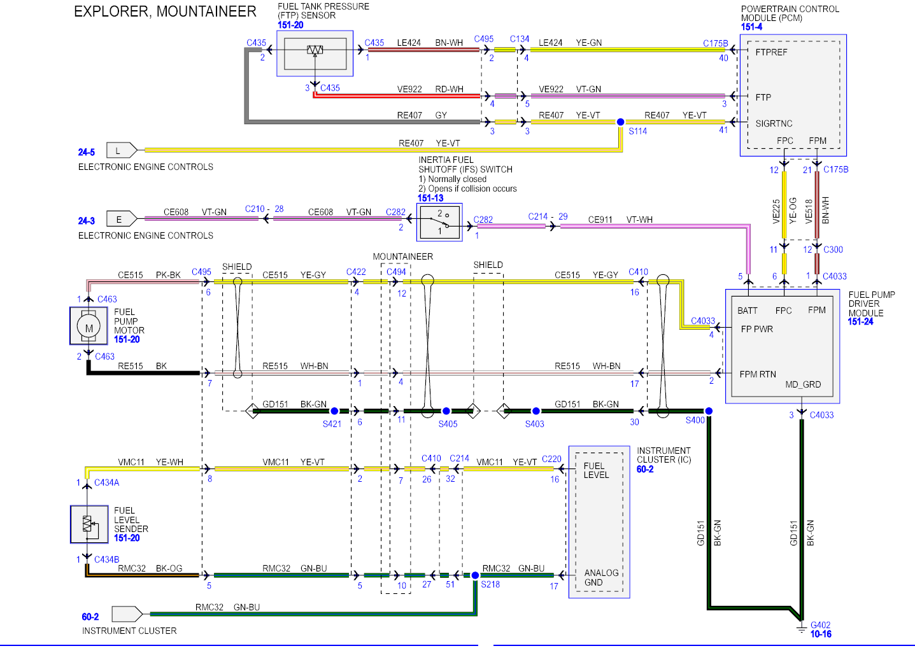The height and width of the screenshot is (667, 915).
Task: Open page 151-13 link under IFS switch
Action: (x=430, y=198)
